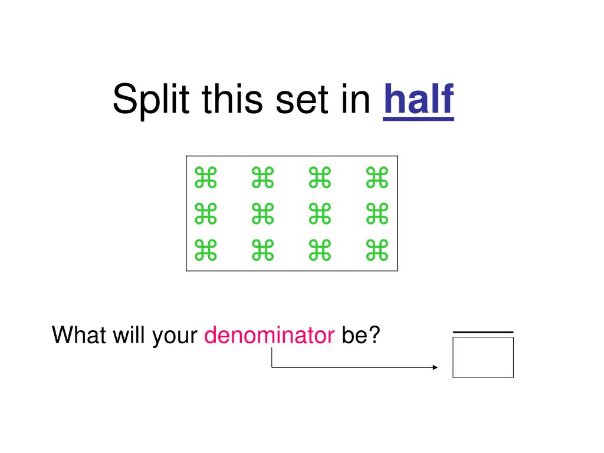Click the "What will your" question text
Screen dimensions: 604x453
tap(124, 335)
